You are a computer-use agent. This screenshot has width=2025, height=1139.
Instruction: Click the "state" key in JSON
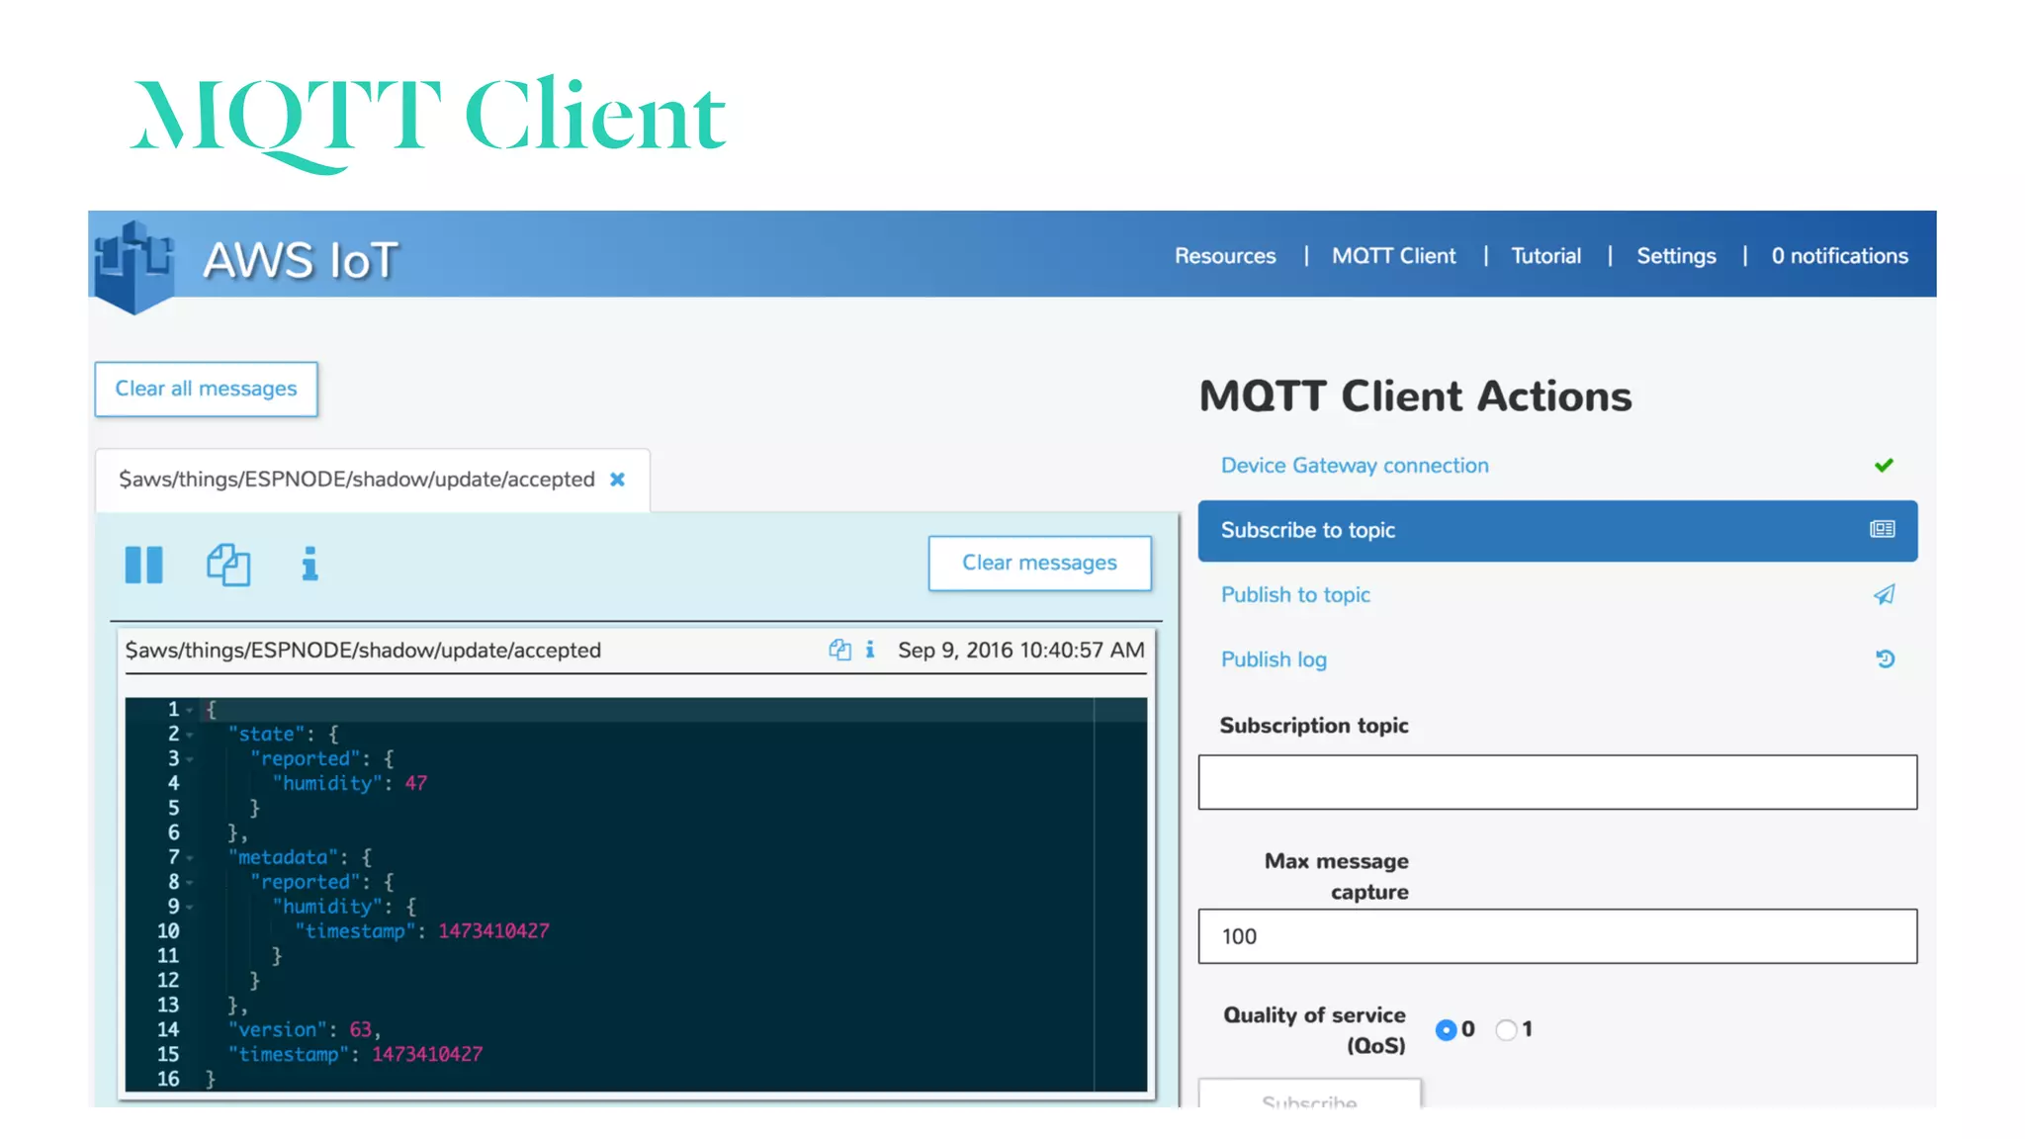[266, 735]
